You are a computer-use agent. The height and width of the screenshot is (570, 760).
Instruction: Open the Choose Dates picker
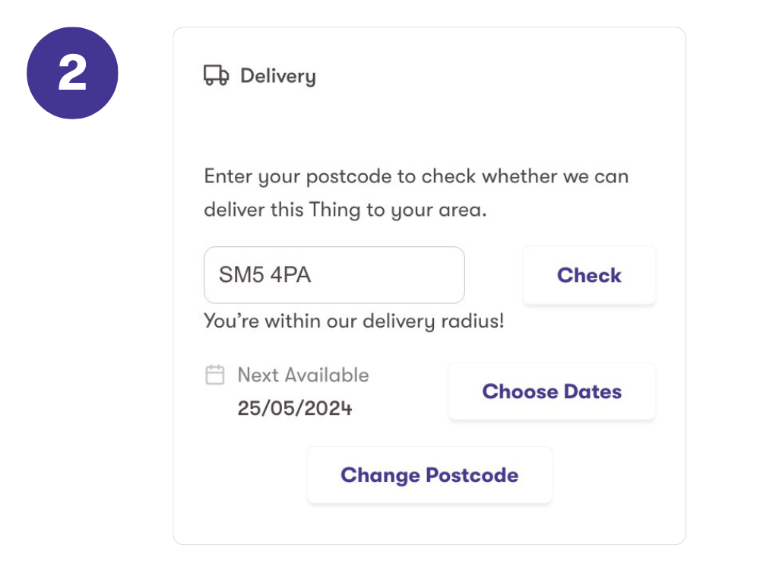[552, 391]
